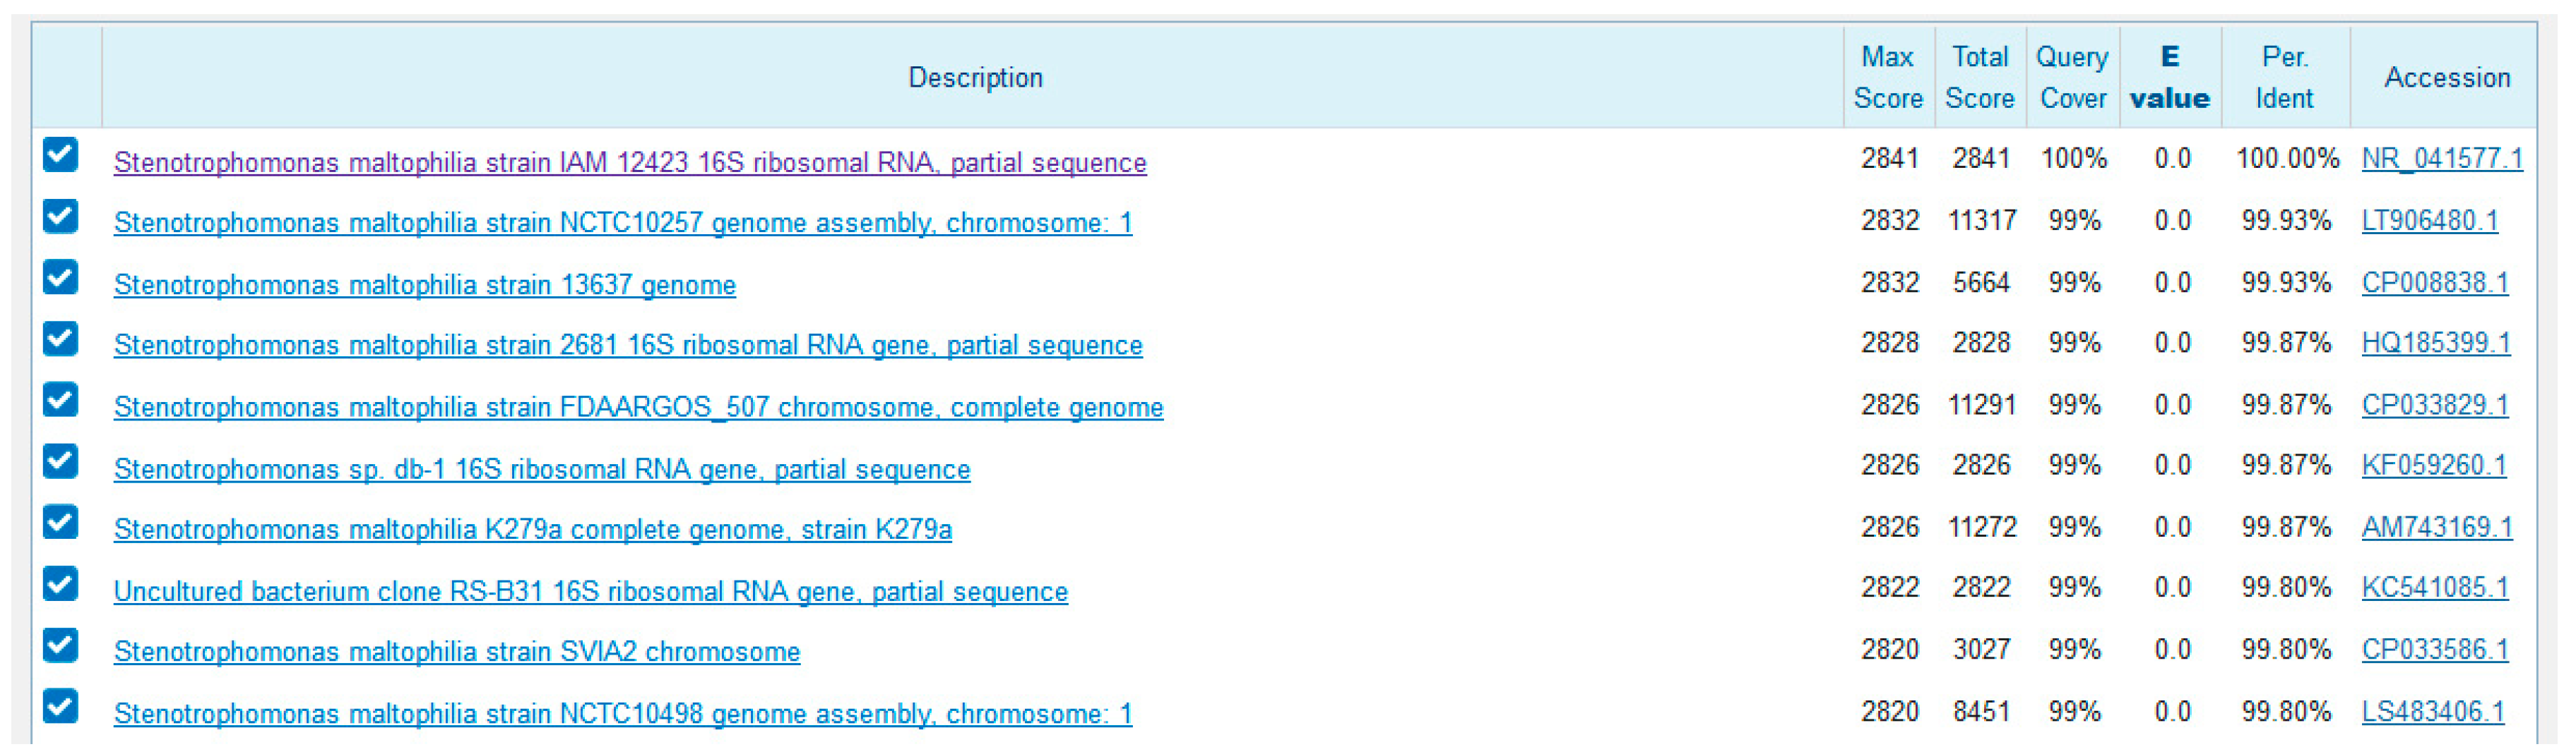Open accession LT906480.1 record
The image size is (2576, 754).
click(x=2429, y=221)
